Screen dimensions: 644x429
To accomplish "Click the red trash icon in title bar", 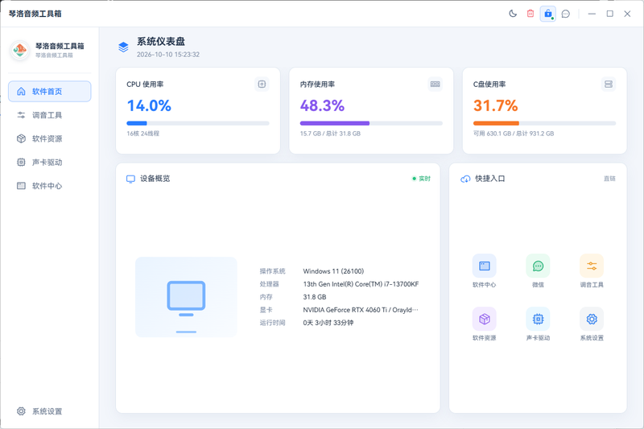I will (x=530, y=14).
